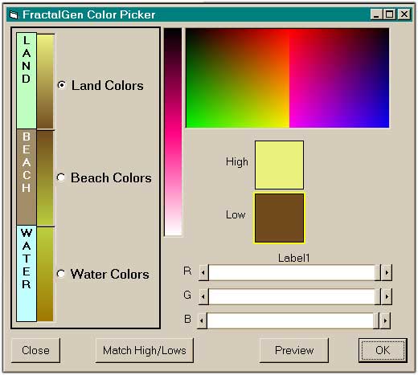418x375 pixels.
Task: Click the B scrollbar left arrow
Action: point(202,320)
